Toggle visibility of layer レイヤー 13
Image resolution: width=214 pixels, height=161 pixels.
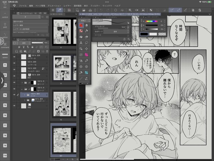14,63
